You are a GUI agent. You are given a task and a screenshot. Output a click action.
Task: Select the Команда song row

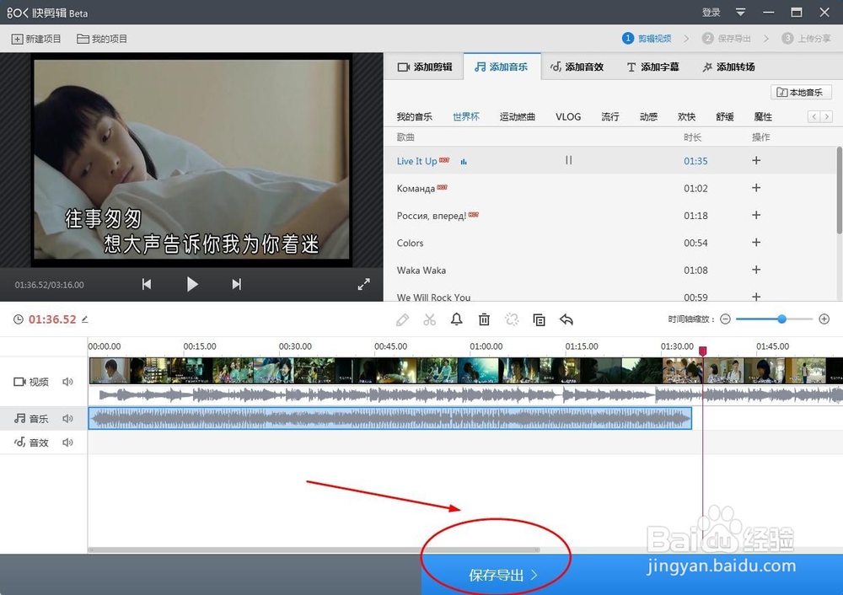click(x=610, y=188)
